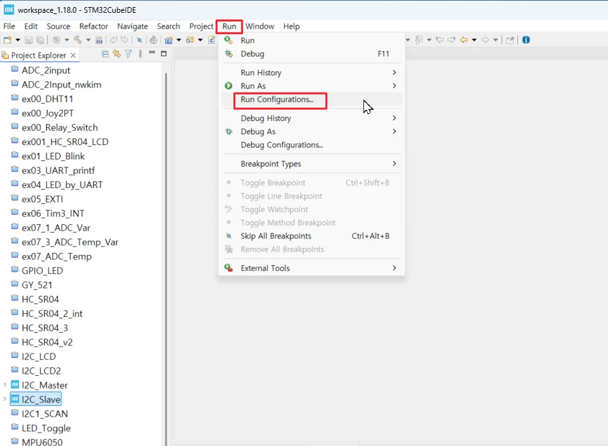The width and height of the screenshot is (608, 446).
Task: Expand Debug History submenu
Action: pos(312,118)
